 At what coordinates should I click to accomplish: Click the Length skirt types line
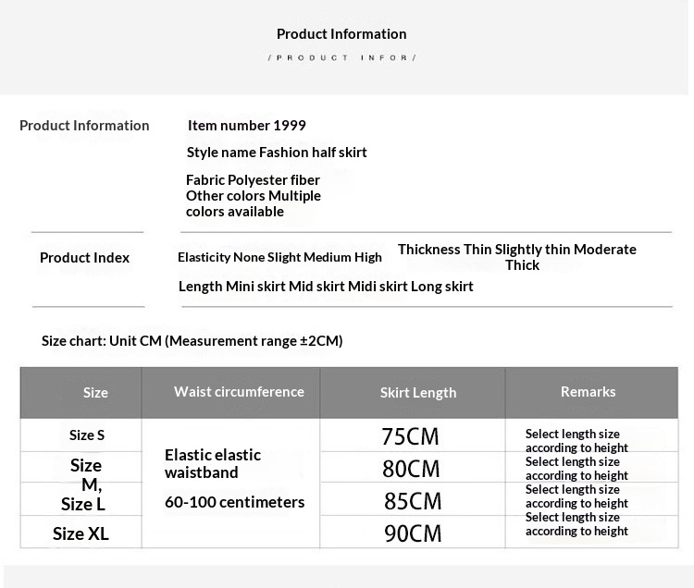pos(326,287)
